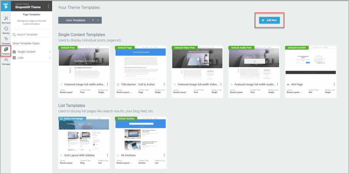
Task: Toggle the Single Content checkbox
Action: click(14, 52)
